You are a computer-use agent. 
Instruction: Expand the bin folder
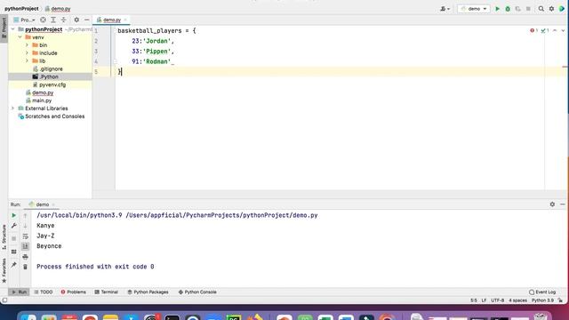click(27, 45)
